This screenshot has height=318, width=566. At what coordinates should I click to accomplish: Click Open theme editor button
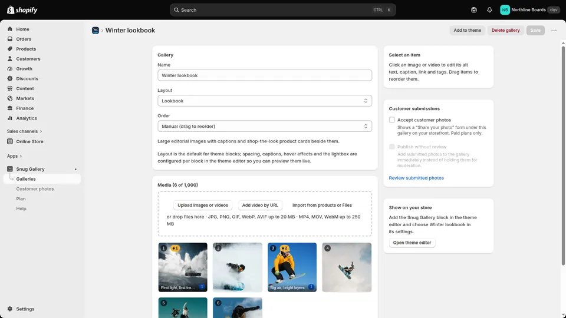click(412, 243)
